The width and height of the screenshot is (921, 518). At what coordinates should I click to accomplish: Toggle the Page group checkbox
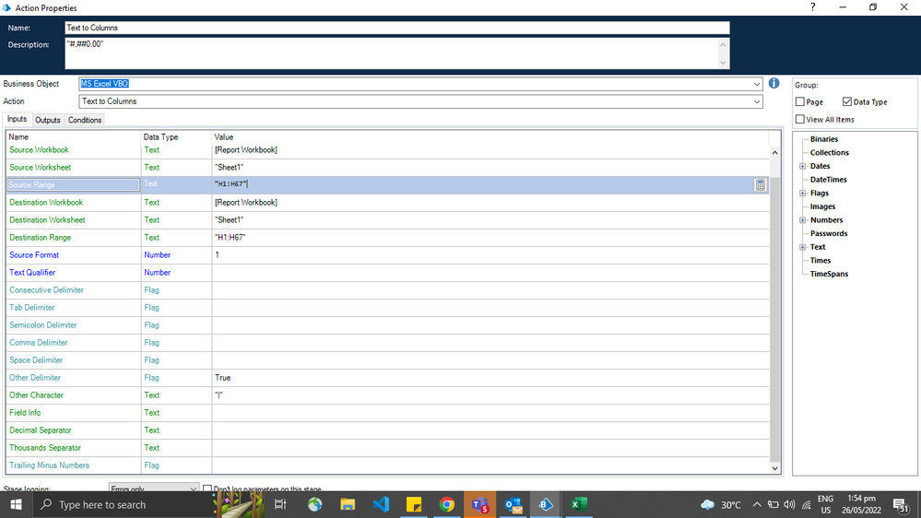click(x=800, y=101)
